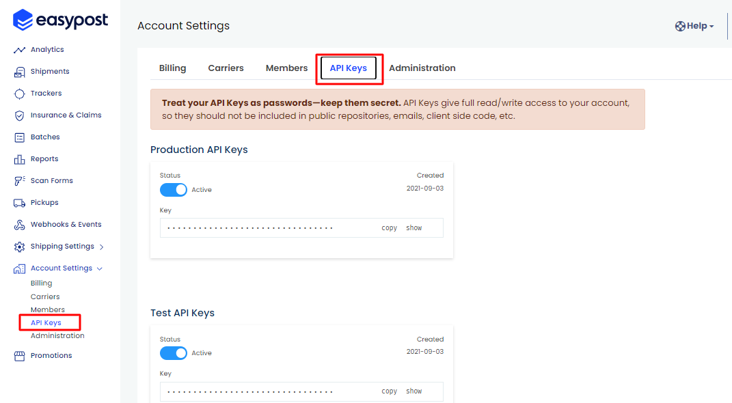Open Insurance & Claims page
This screenshot has width=732, height=403.
66,115
